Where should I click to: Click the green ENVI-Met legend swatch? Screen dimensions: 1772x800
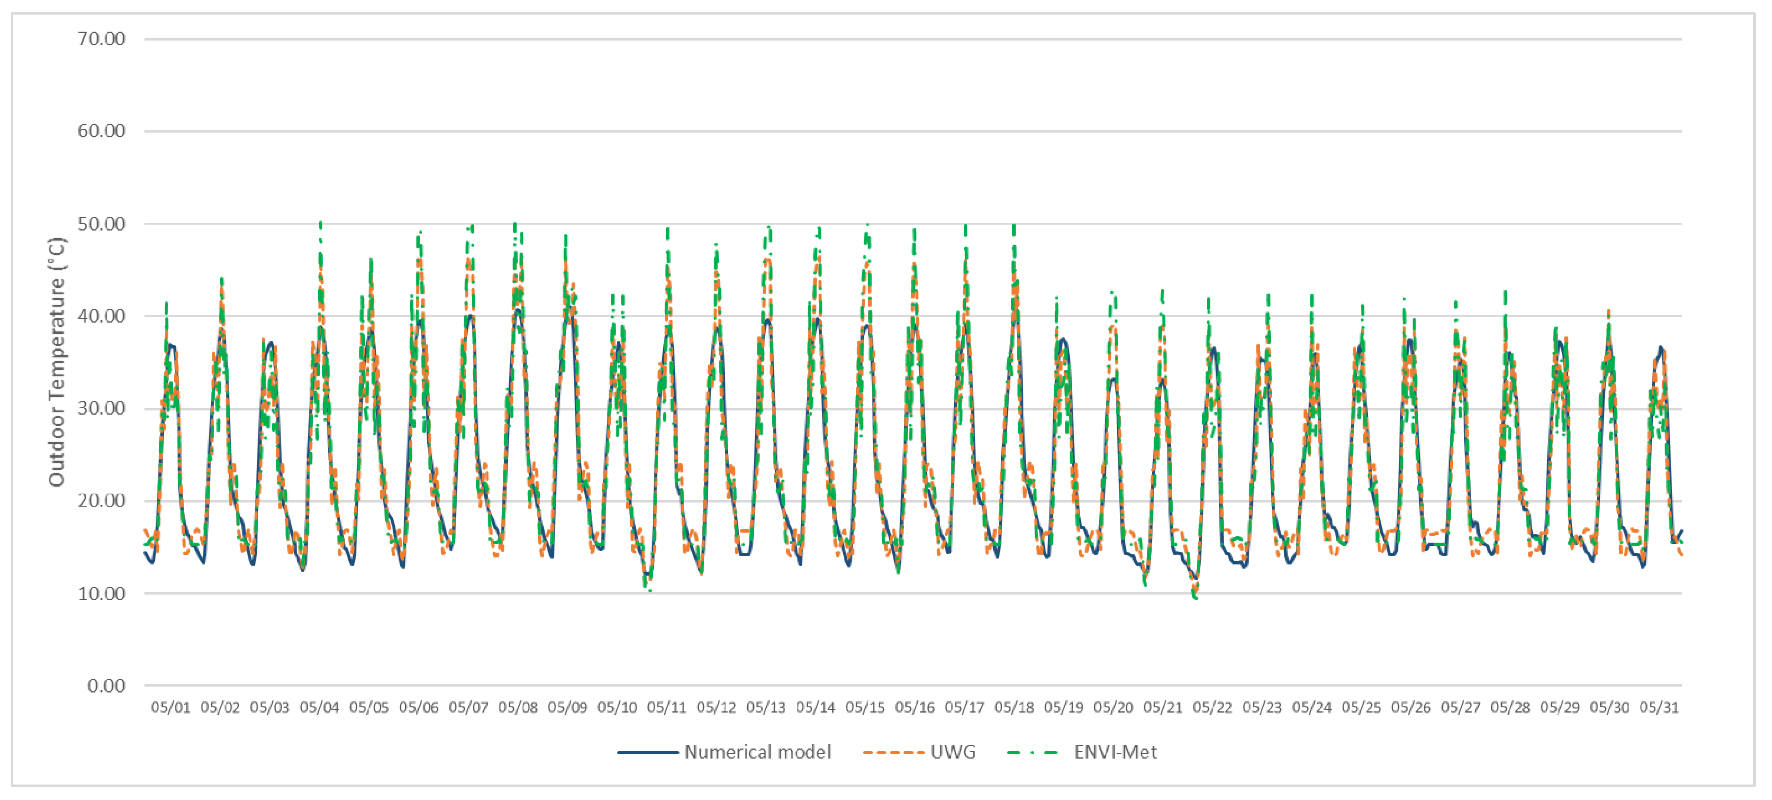[x=1032, y=753]
